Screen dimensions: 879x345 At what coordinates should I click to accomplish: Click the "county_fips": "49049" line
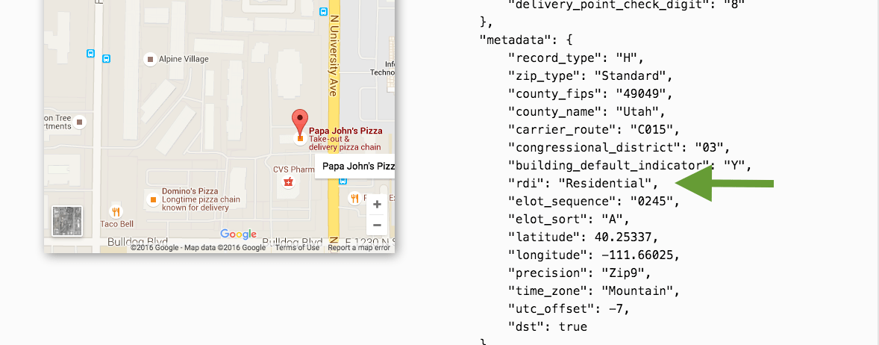pyautogui.click(x=590, y=93)
